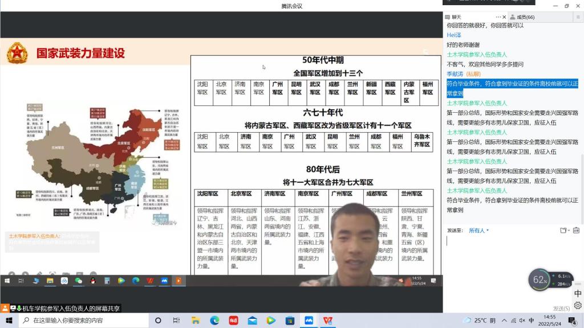Open Task View on the taskbar
Screen dimensions: 584x328
(x=176, y=322)
